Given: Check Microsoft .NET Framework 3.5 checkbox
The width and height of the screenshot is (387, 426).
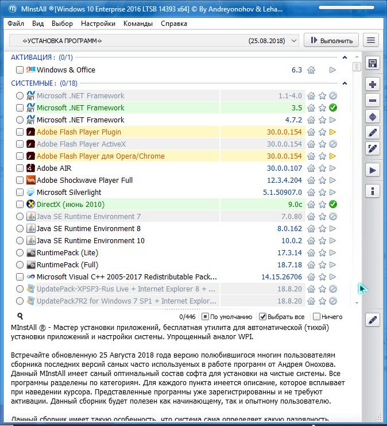Looking at the screenshot, I should pos(20,108).
